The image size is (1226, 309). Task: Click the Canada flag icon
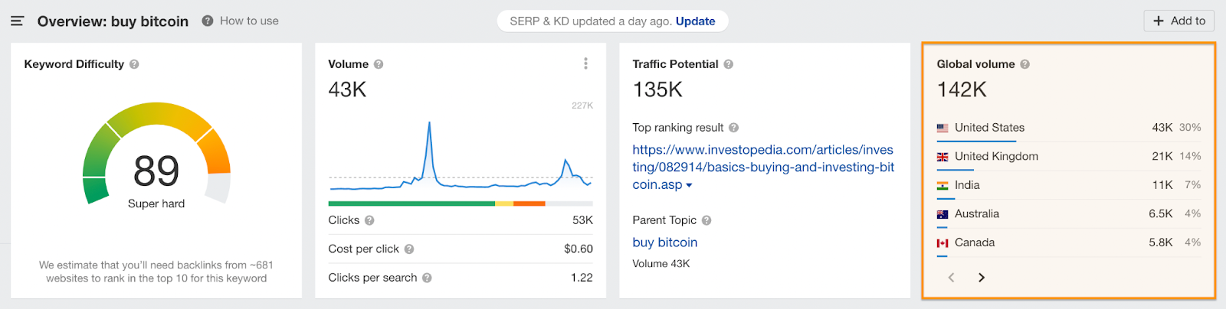942,242
